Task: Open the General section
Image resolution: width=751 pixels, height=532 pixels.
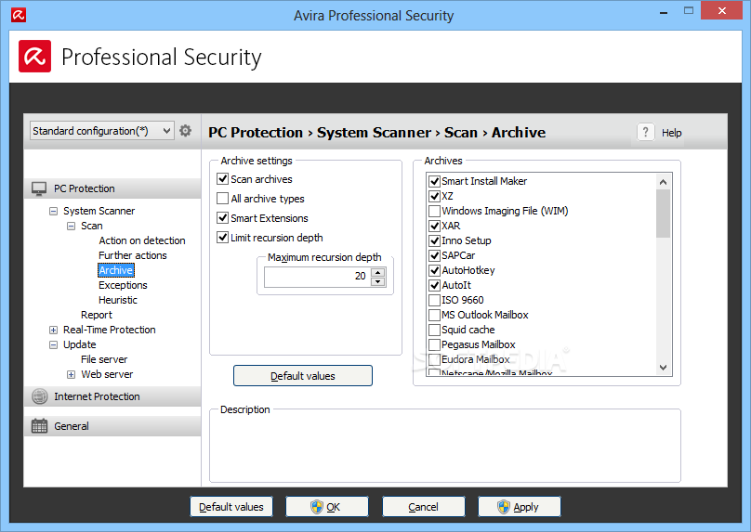Action: pyautogui.click(x=112, y=426)
